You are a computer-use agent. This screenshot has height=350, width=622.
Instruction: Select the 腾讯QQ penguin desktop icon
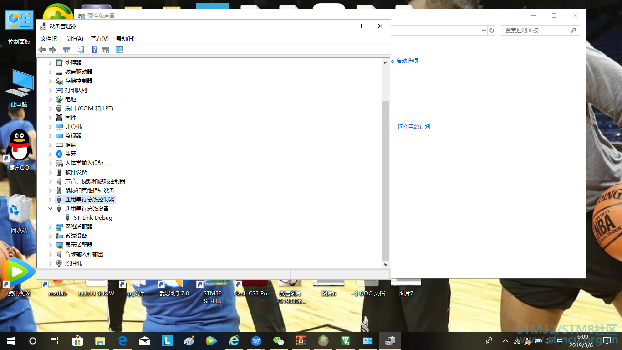[19, 146]
